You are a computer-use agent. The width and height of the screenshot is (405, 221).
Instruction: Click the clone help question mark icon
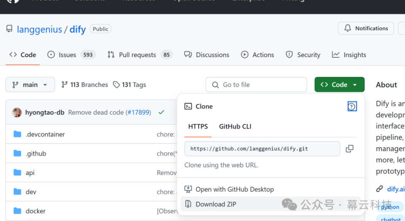pyautogui.click(x=352, y=106)
